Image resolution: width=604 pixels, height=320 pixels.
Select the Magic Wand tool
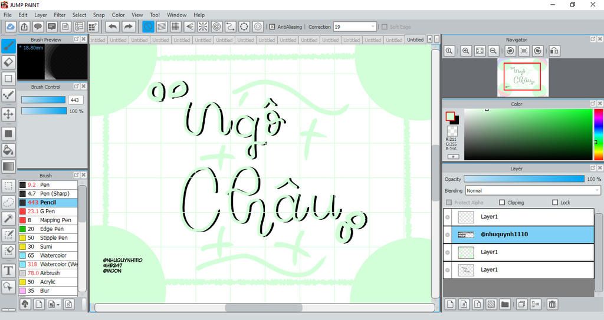tap(8, 218)
